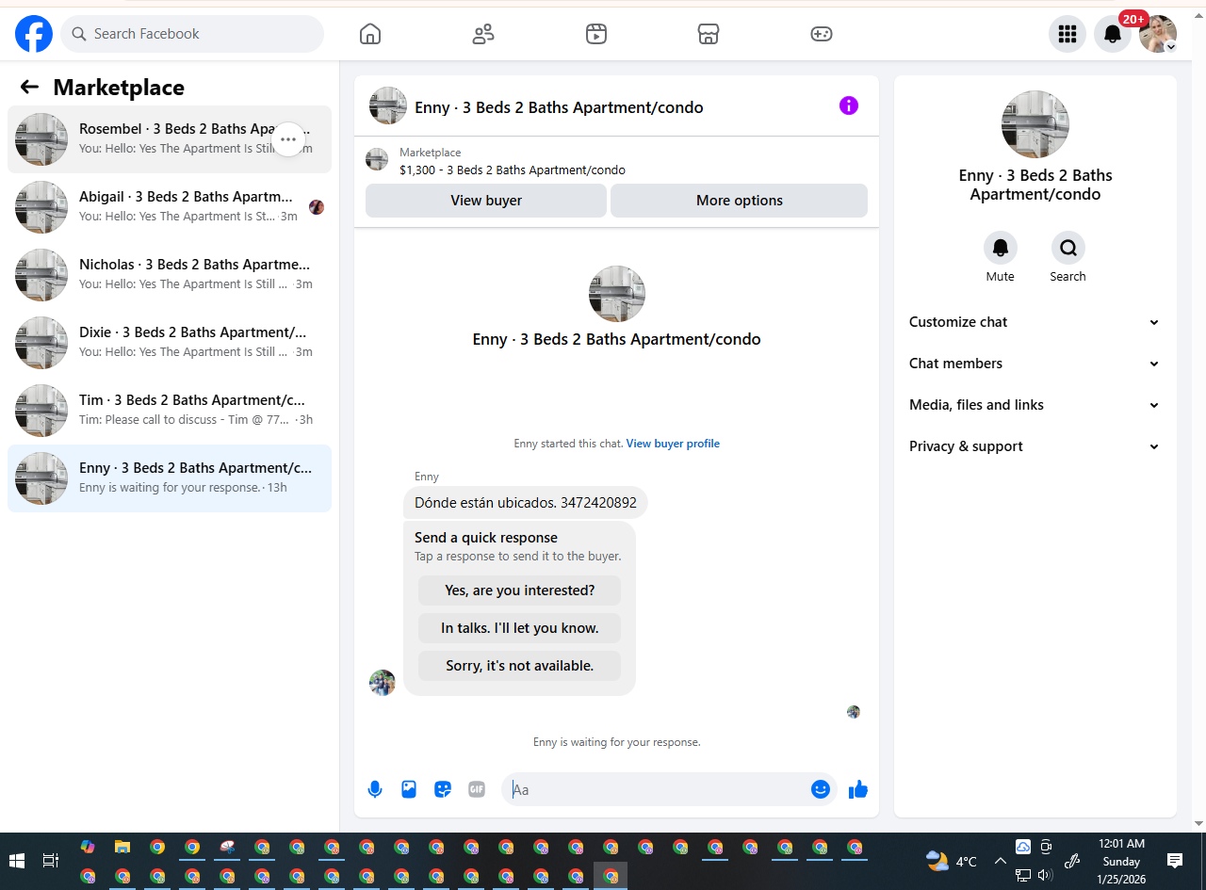
Task: Open the Gaming controller icon
Action: click(x=821, y=34)
